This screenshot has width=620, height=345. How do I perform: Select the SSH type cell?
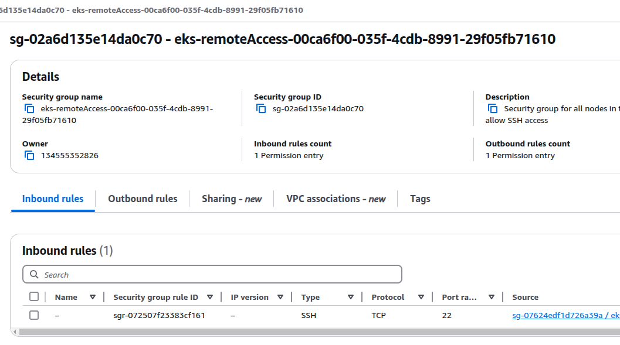(x=309, y=315)
